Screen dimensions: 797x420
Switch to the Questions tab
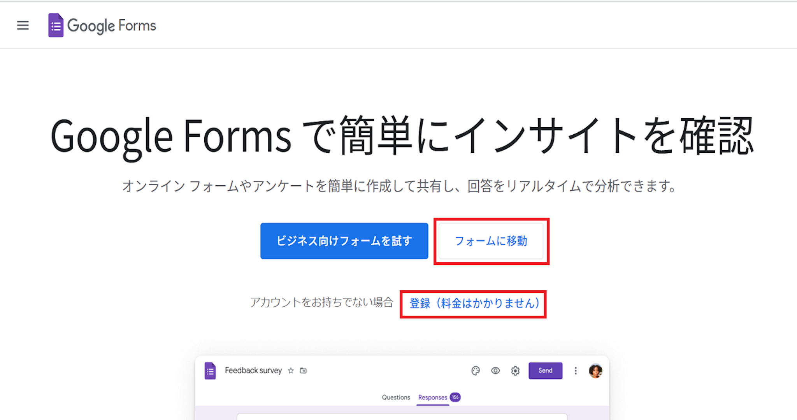coord(396,397)
